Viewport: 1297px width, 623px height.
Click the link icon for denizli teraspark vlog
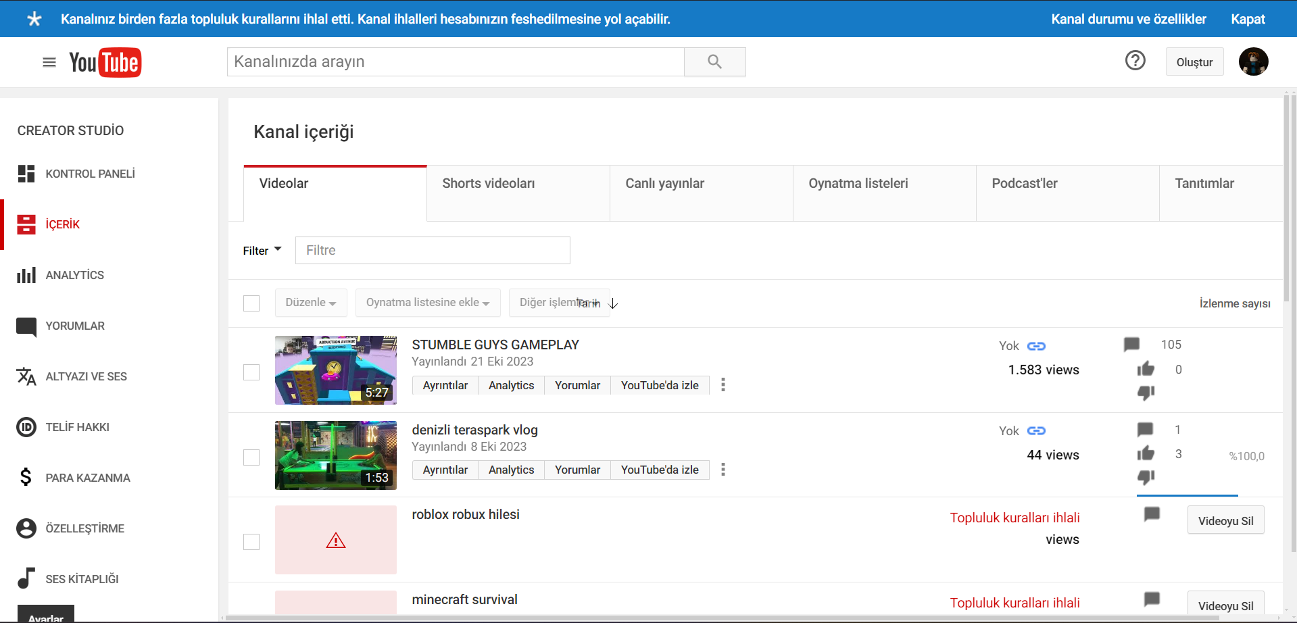click(1036, 430)
